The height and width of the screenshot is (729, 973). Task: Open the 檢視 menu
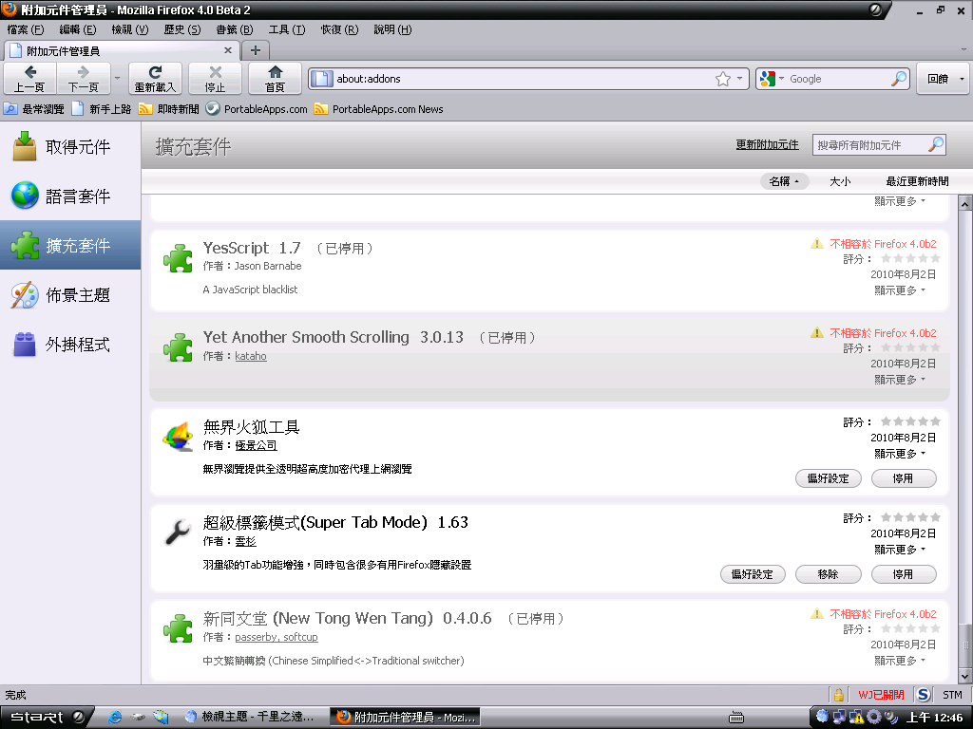tap(129, 29)
